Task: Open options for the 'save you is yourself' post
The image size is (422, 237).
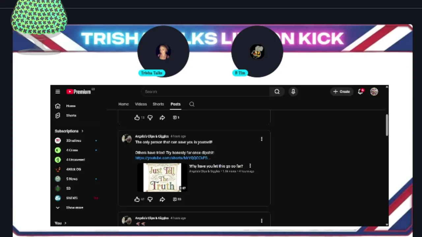Action: [262, 139]
